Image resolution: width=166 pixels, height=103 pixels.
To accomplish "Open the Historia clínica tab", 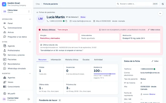I will 72,59.
